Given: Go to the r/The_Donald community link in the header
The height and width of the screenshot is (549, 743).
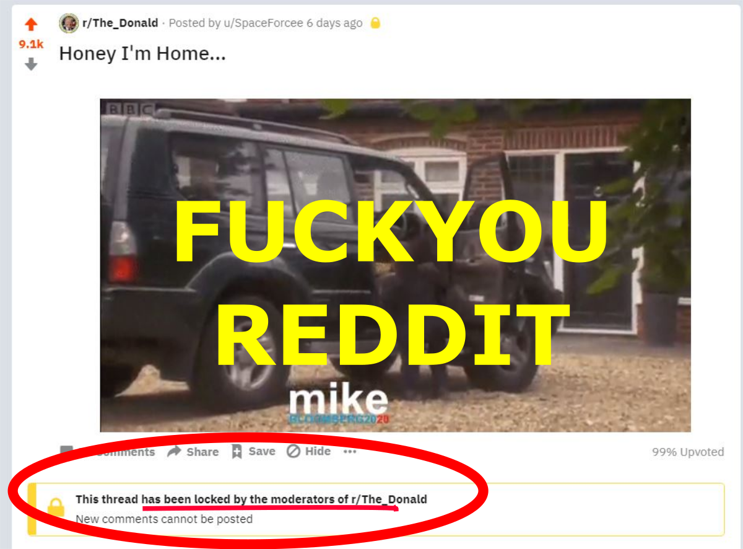Looking at the screenshot, I should pyautogui.click(x=120, y=24).
